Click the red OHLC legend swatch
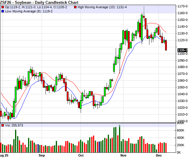 click(x=3, y=7)
